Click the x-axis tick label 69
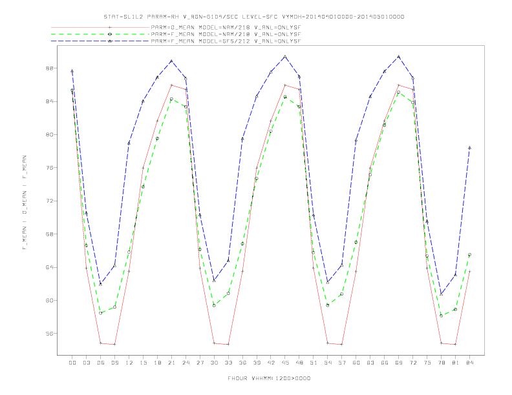Viewport: 512px width, 395px height. tap(399, 363)
